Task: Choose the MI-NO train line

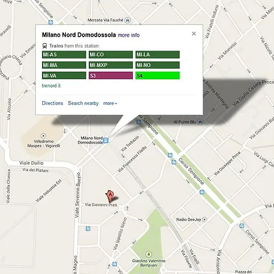Action: [158, 65]
